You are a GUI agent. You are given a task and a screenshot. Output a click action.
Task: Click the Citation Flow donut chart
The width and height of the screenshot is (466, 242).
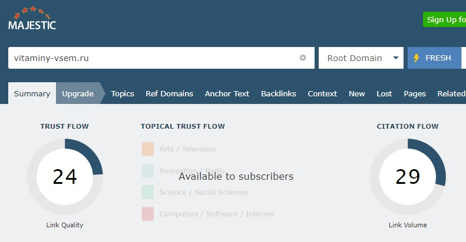(408, 177)
